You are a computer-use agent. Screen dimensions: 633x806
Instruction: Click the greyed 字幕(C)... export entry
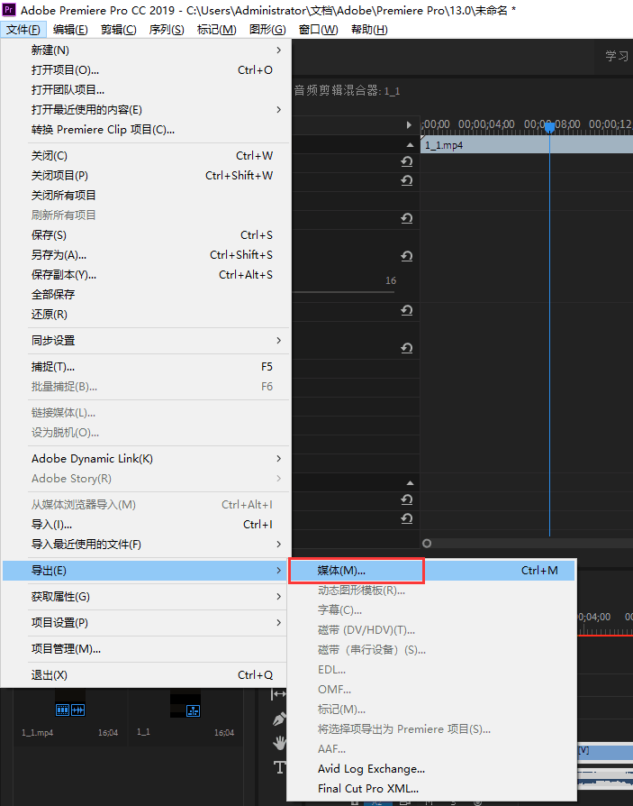coord(431,609)
